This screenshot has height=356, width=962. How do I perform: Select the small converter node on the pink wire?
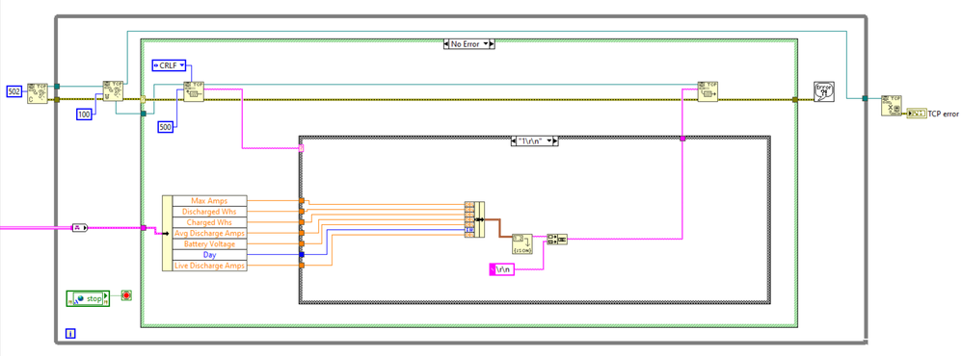point(80,227)
